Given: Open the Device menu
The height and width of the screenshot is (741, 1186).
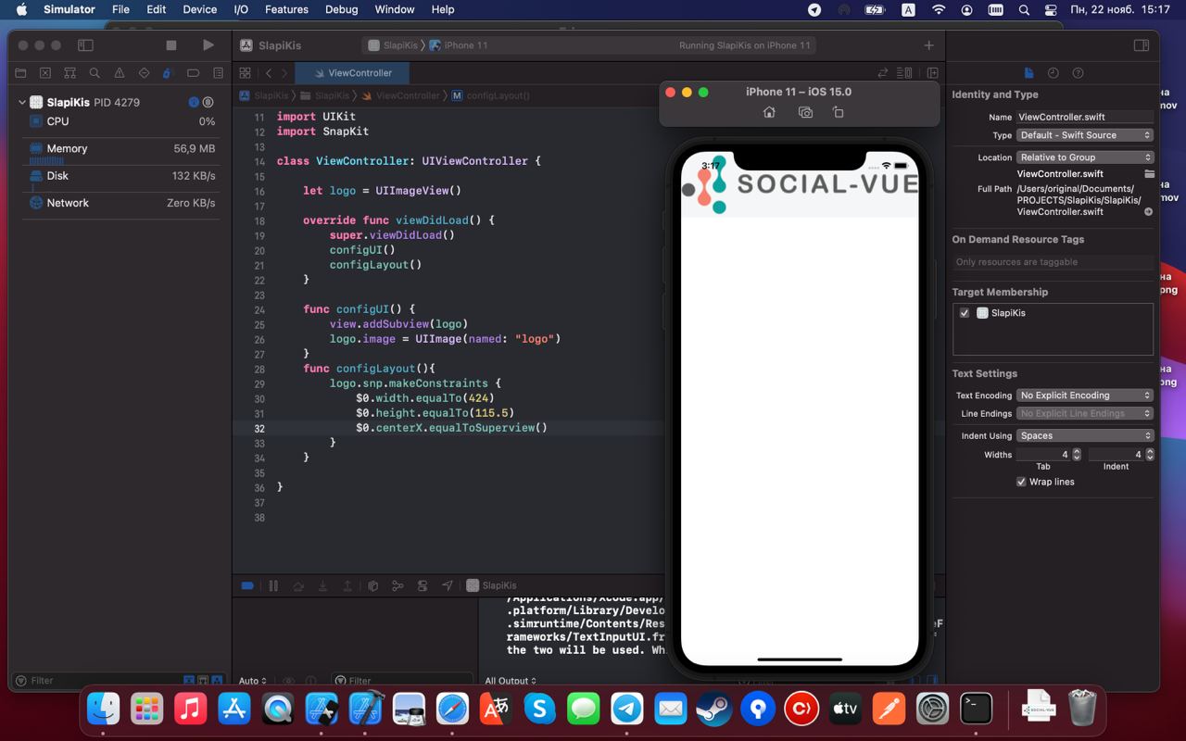Looking at the screenshot, I should point(199,9).
